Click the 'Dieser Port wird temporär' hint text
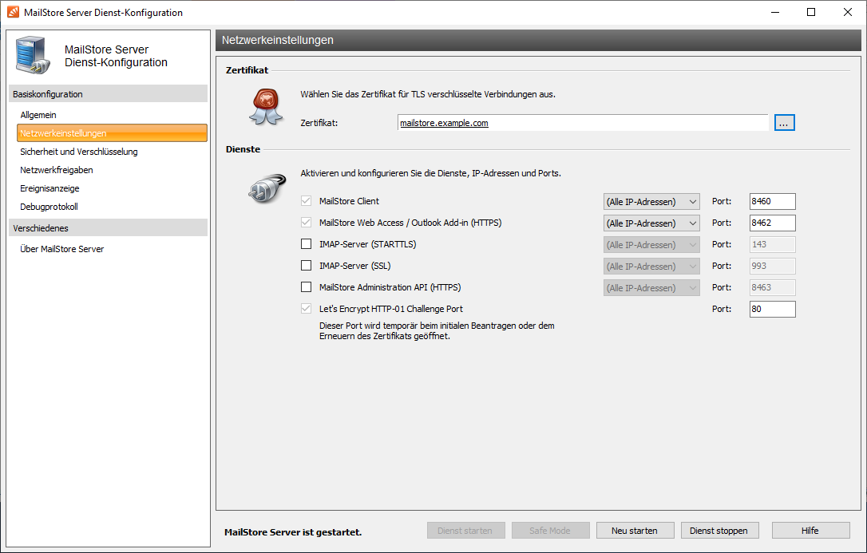The image size is (867, 553). coord(437,331)
